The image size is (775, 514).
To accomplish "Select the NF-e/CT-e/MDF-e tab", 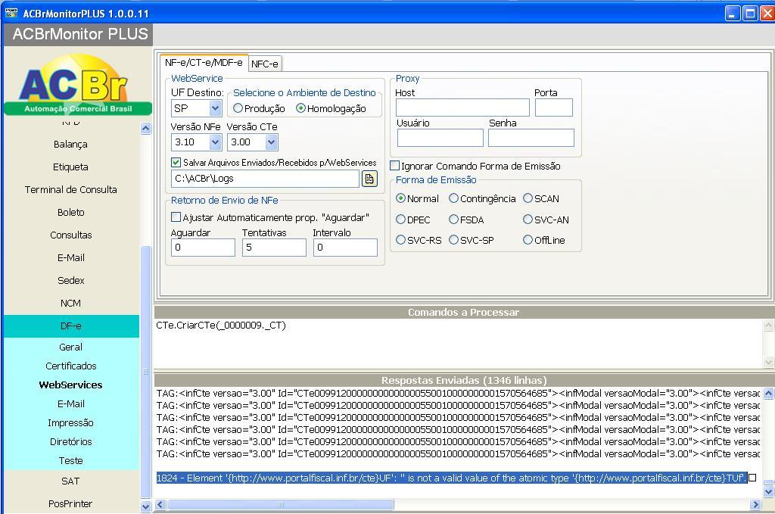I will point(204,62).
